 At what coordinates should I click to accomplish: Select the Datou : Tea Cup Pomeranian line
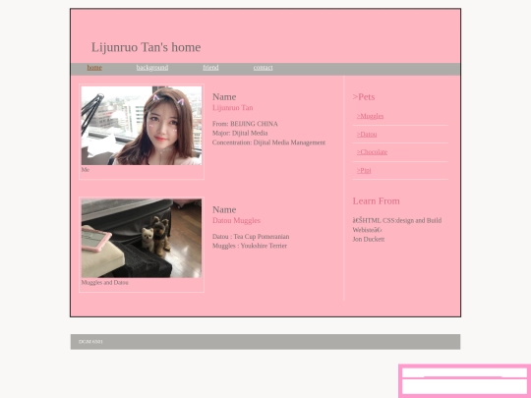251,237
